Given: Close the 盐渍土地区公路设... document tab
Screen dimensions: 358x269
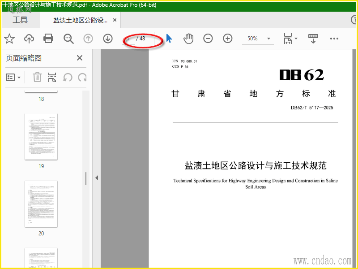Looking at the screenshot, I should [115, 20].
